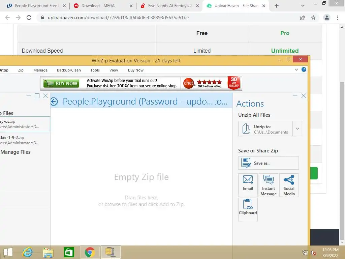345x259 pixels.
Task: Open a new Chrome tab
Action: click(277, 6)
